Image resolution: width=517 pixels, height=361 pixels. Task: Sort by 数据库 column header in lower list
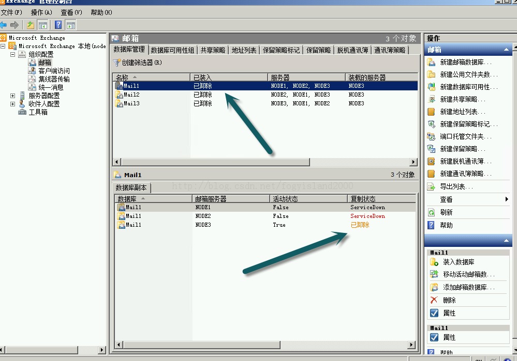click(x=154, y=199)
